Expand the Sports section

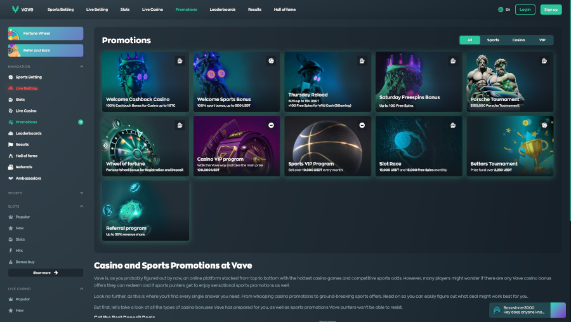coord(82,193)
